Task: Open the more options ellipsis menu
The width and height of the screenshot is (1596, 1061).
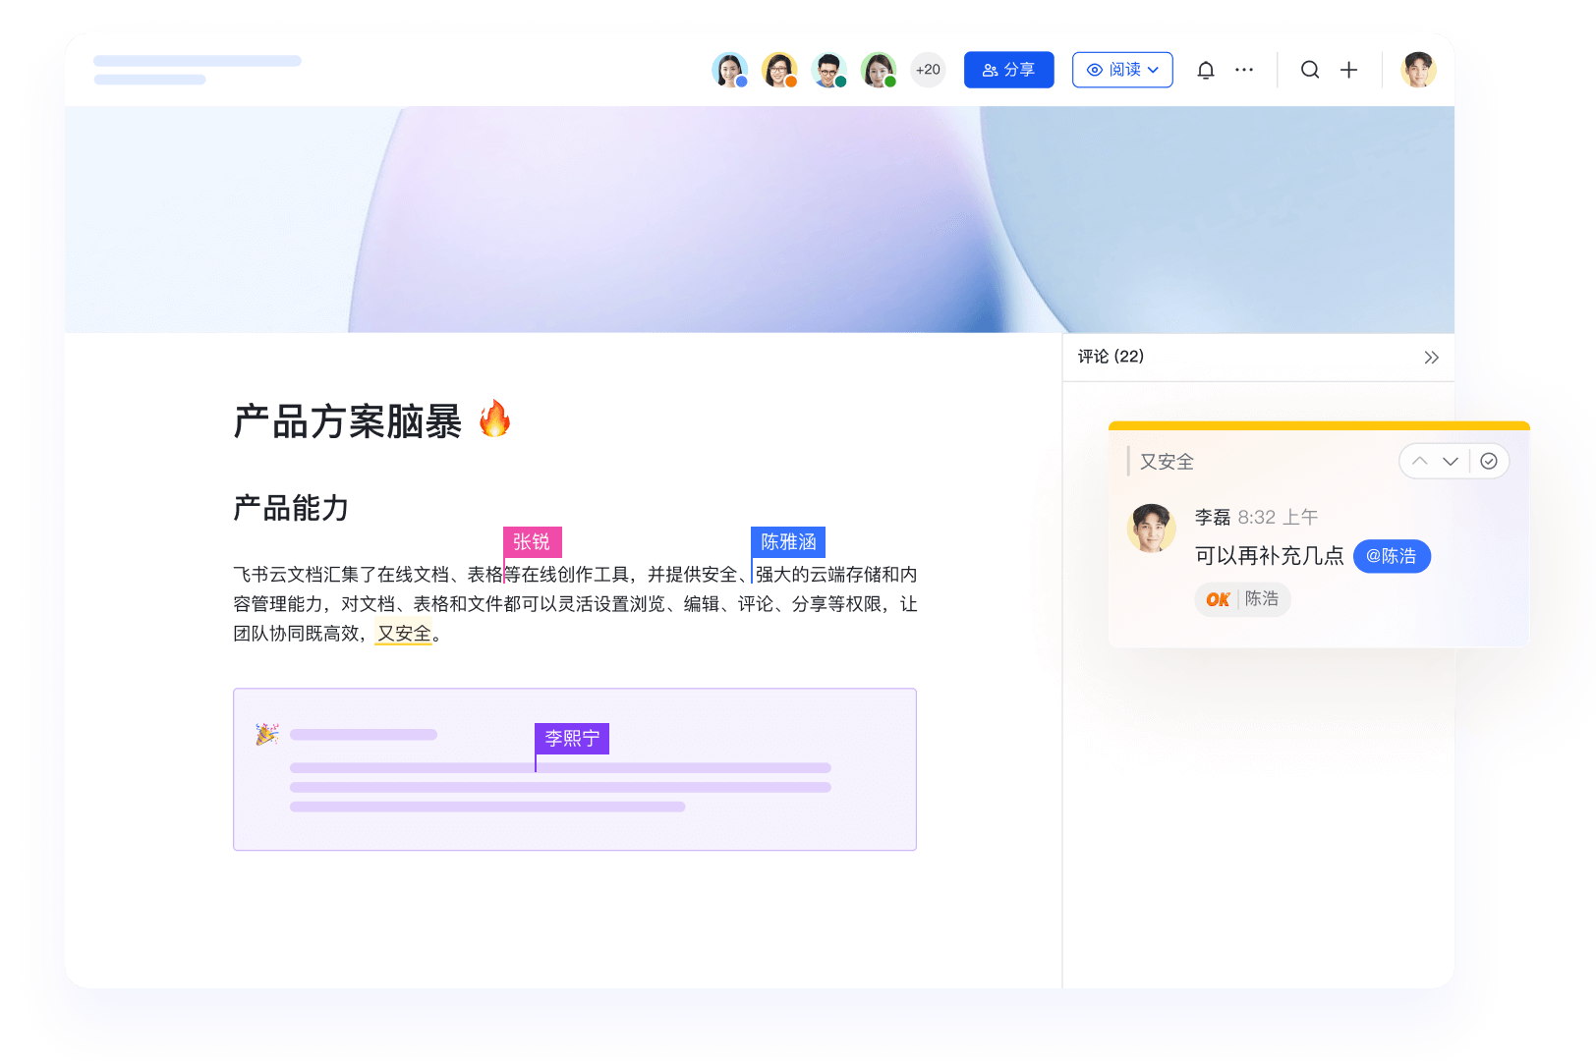Action: coord(1244,70)
